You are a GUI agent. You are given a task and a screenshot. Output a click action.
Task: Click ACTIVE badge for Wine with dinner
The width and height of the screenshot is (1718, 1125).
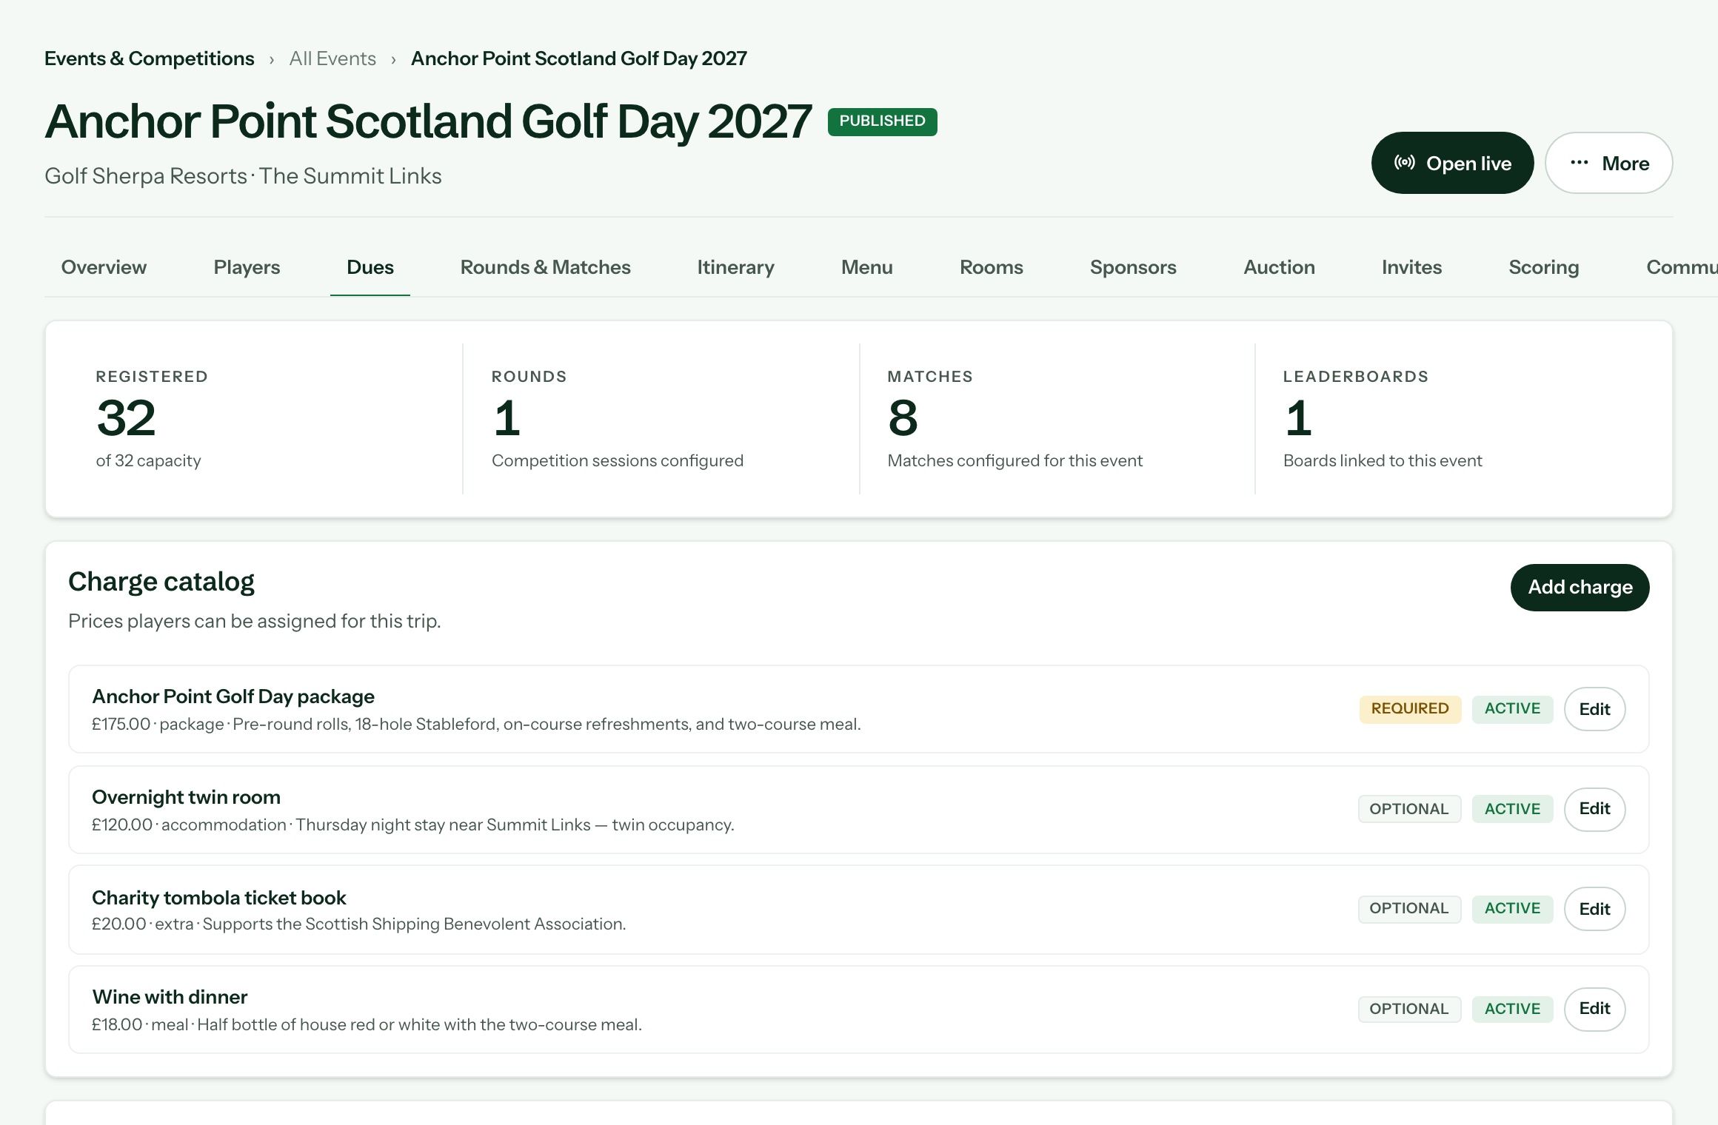point(1512,1009)
